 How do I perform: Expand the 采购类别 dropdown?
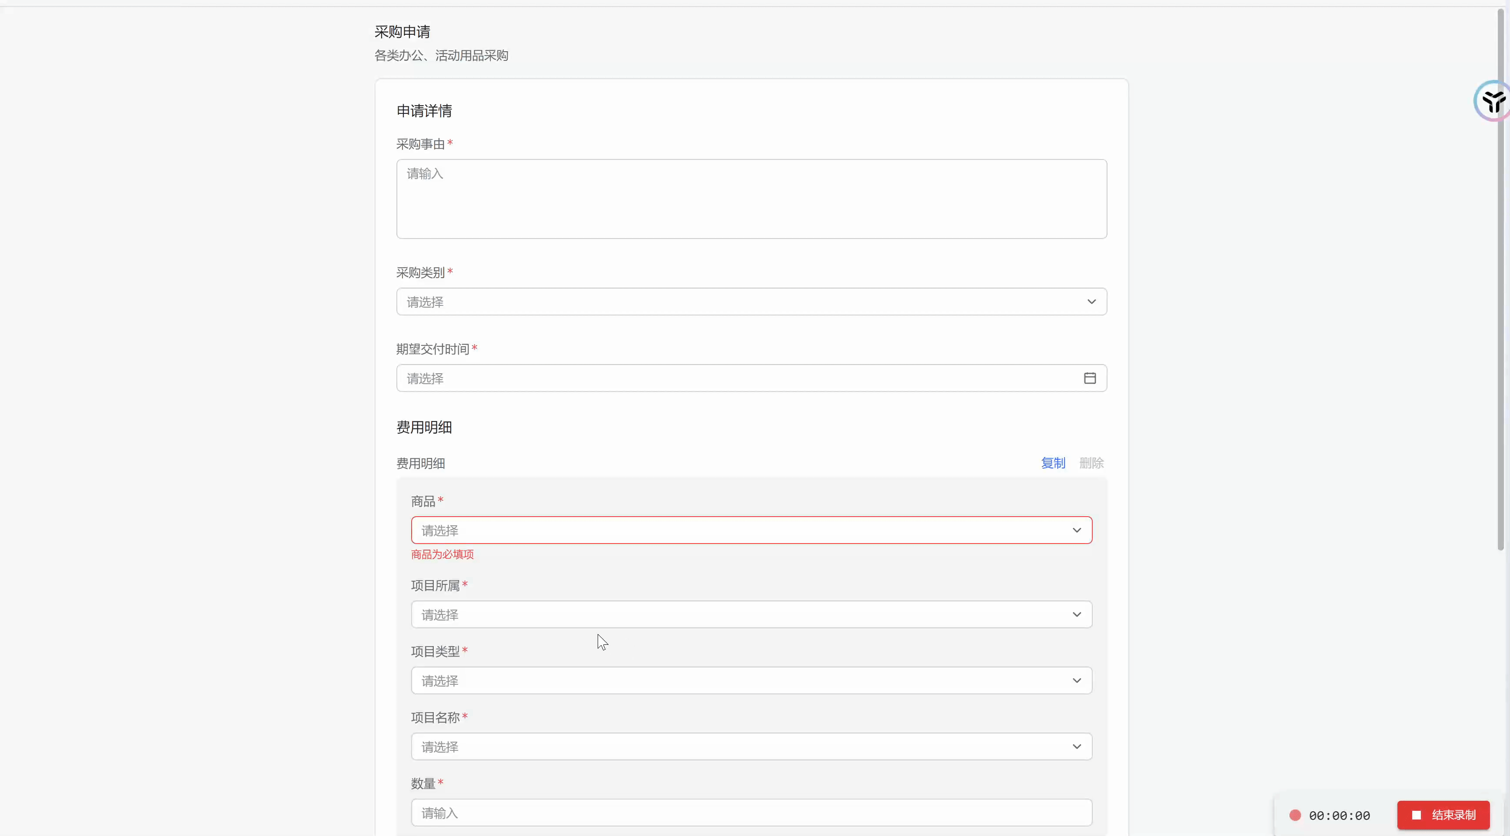738,302
